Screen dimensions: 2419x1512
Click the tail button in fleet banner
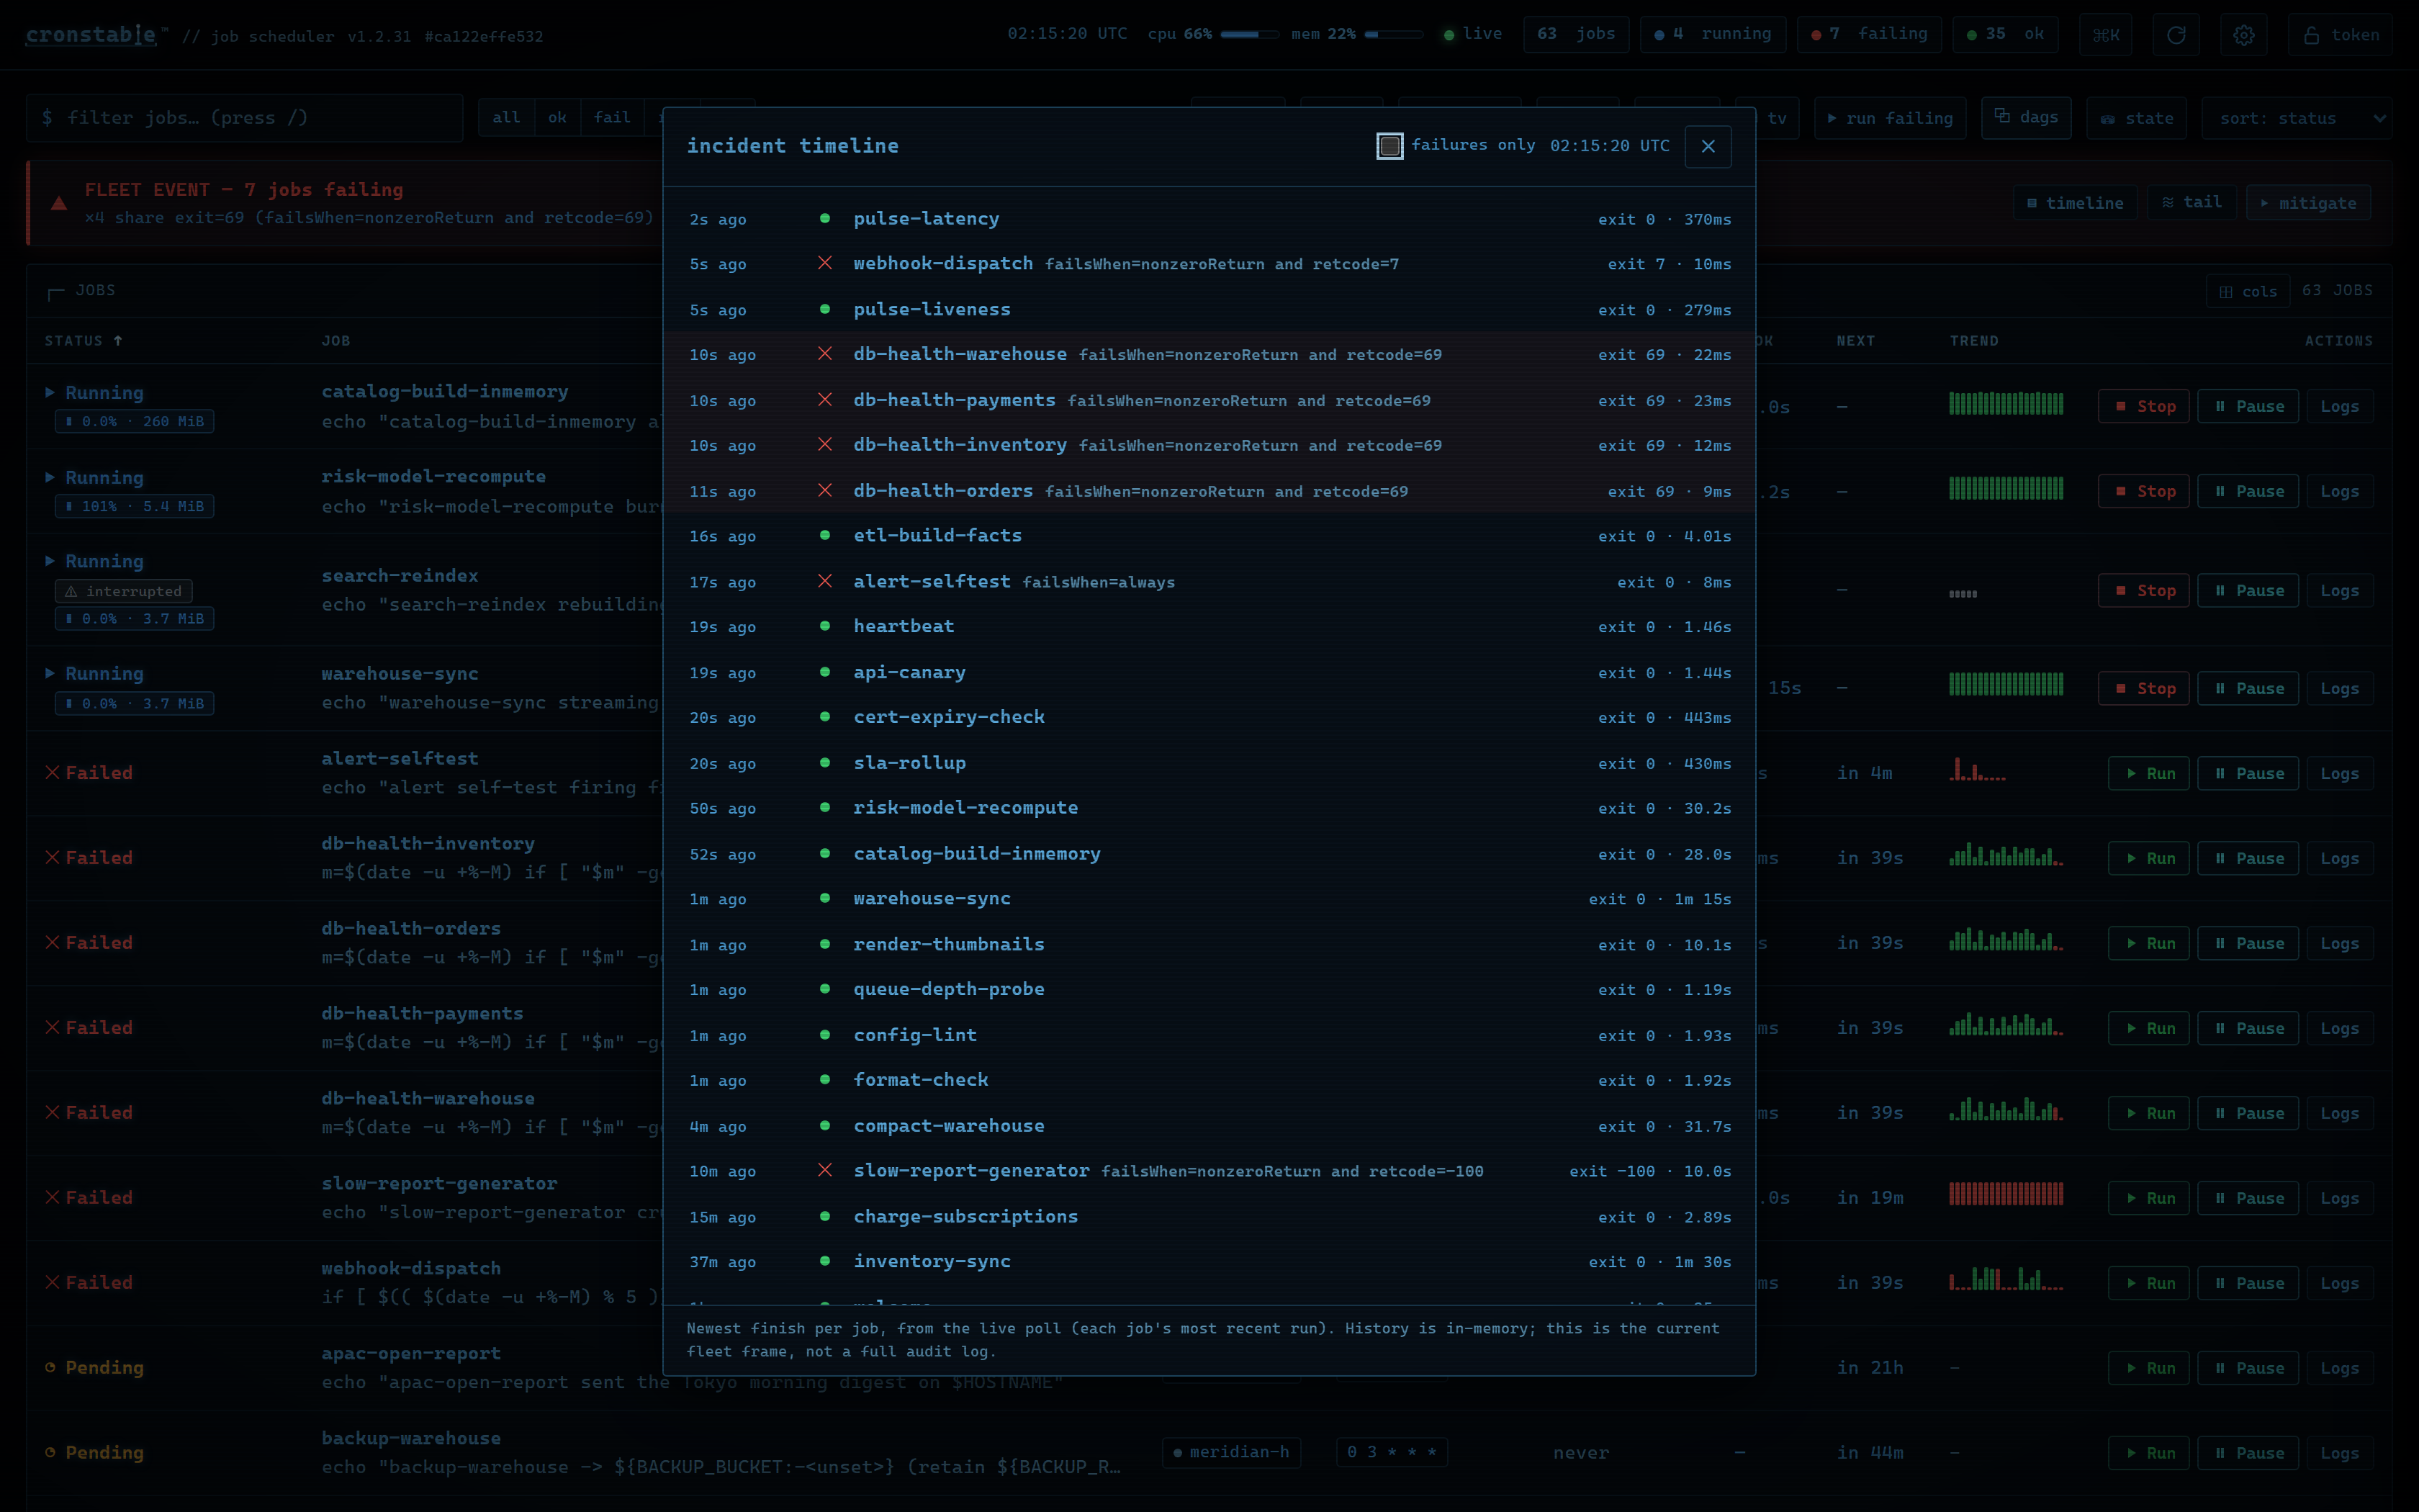(2191, 203)
